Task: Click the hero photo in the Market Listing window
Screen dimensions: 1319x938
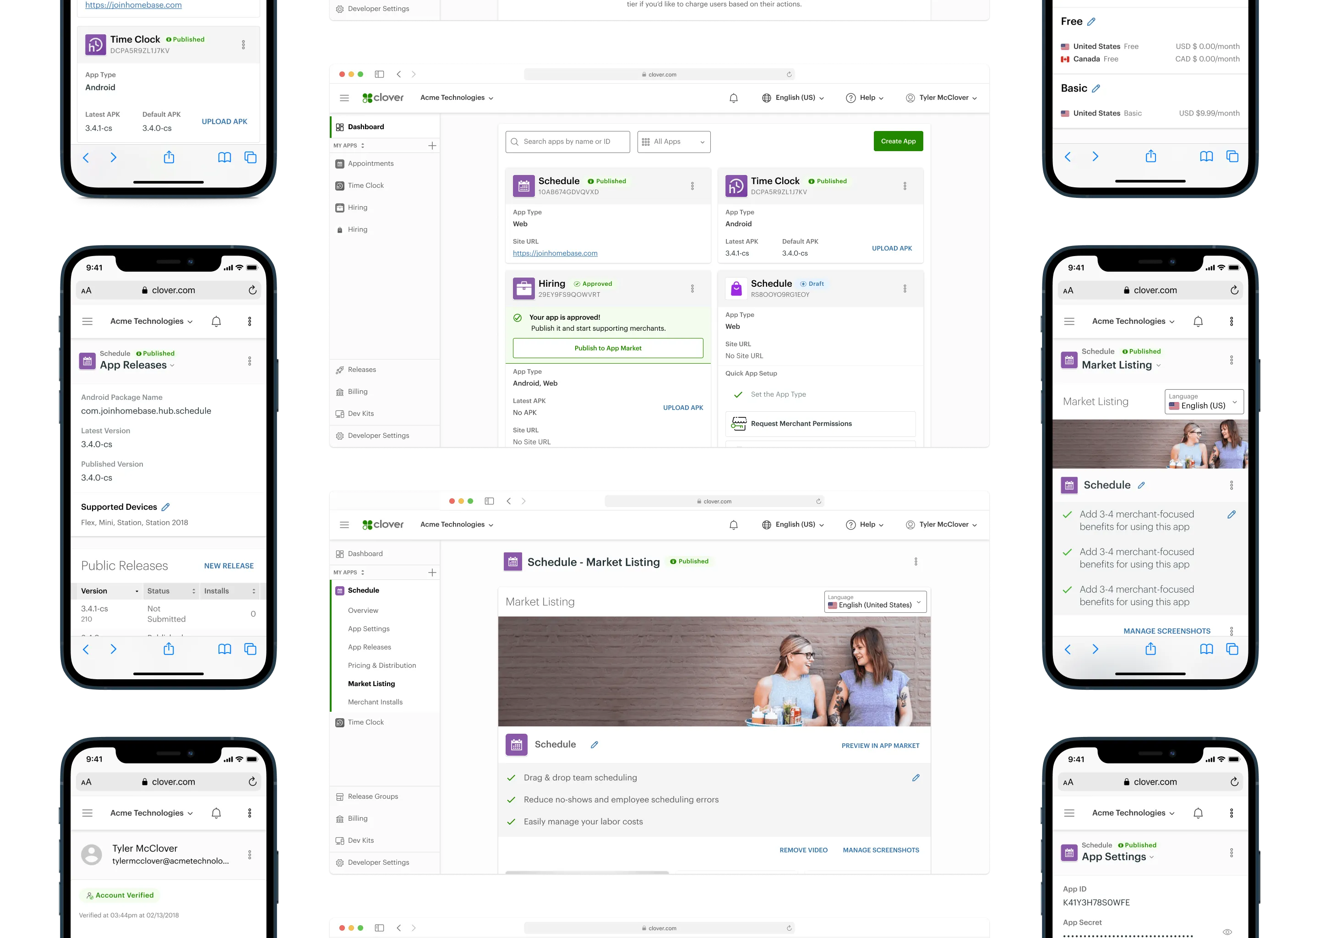Action: coord(714,671)
